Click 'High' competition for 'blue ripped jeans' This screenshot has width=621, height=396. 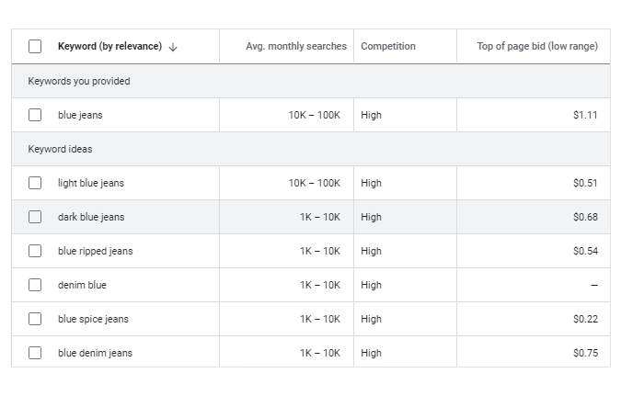(x=371, y=251)
